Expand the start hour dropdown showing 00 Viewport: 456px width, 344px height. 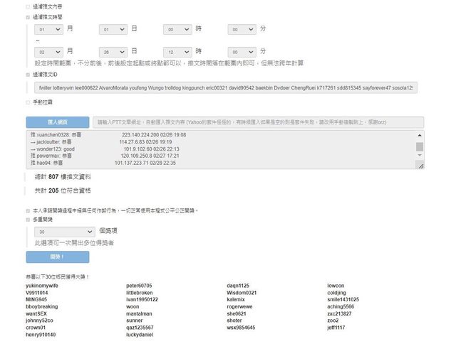(177, 29)
